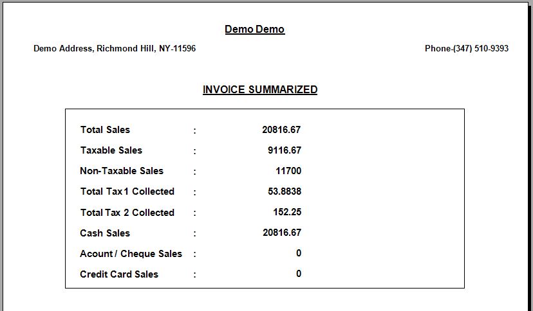The width and height of the screenshot is (533, 311).
Task: Select the Non-Taxable Sales label
Action: coord(122,171)
